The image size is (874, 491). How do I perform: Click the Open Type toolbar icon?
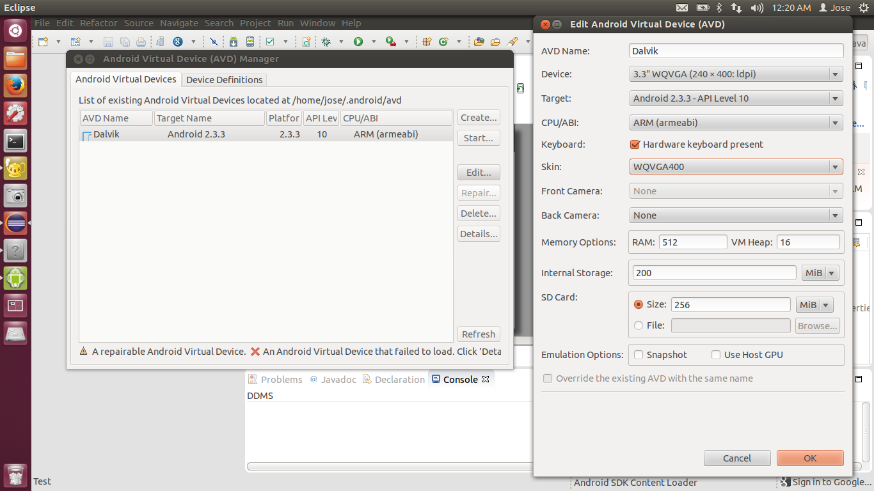tap(479, 42)
